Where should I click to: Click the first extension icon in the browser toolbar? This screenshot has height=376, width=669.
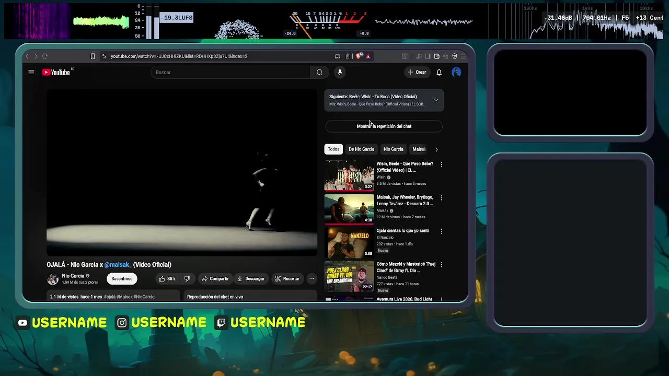pyautogui.click(x=405, y=56)
